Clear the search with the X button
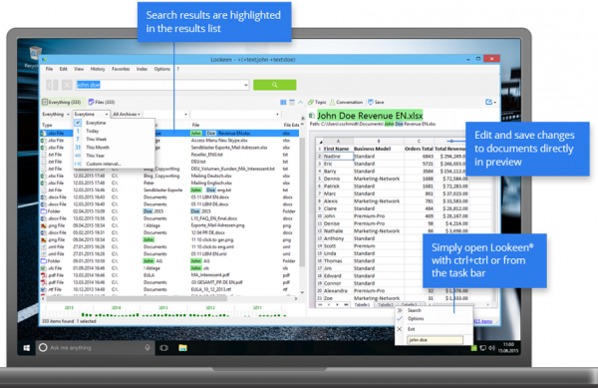Viewport: 598px width, 388px height. [67, 85]
